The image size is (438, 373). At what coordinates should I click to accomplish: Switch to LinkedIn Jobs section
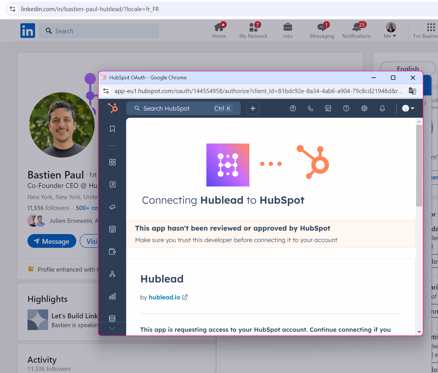(x=288, y=30)
